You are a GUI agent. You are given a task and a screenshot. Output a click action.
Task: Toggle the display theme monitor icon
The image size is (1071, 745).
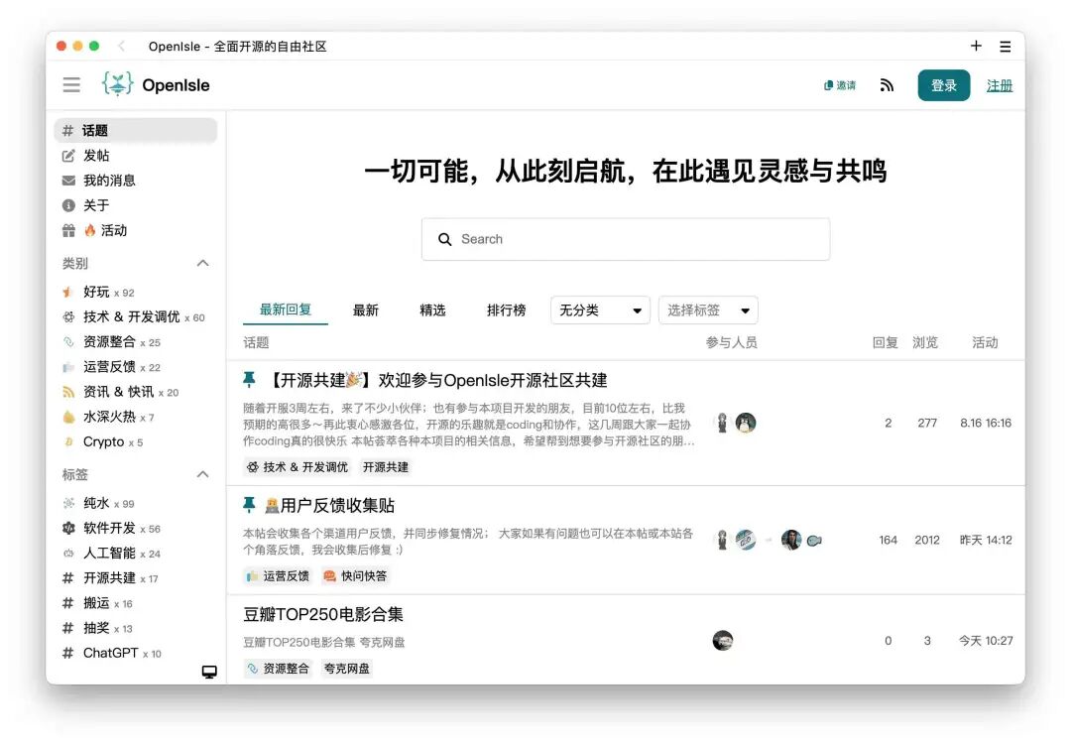point(209,672)
